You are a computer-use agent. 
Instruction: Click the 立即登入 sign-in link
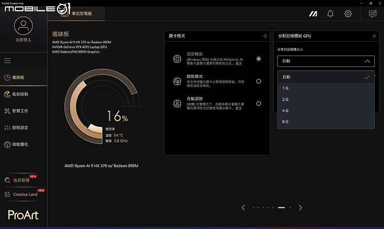(23, 40)
